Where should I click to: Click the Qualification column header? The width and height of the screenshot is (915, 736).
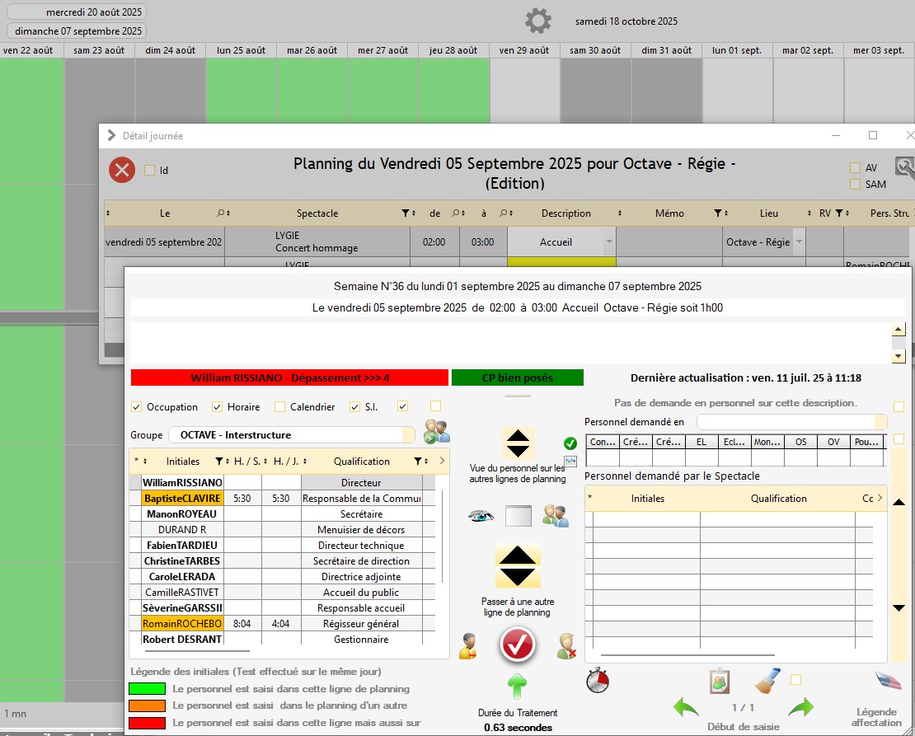pyautogui.click(x=361, y=462)
